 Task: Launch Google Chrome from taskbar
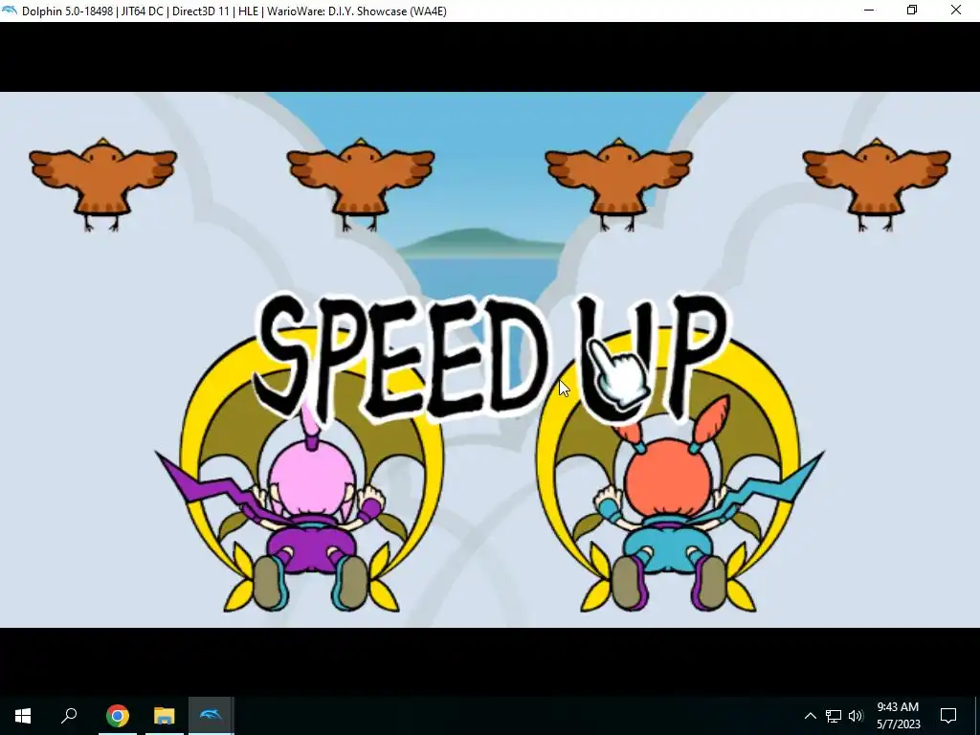pyautogui.click(x=117, y=716)
